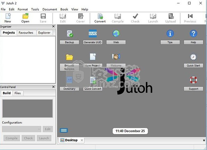Screen dimensions: 207x150
Task: Click the Dictionary button
Action: [x=69, y=89]
